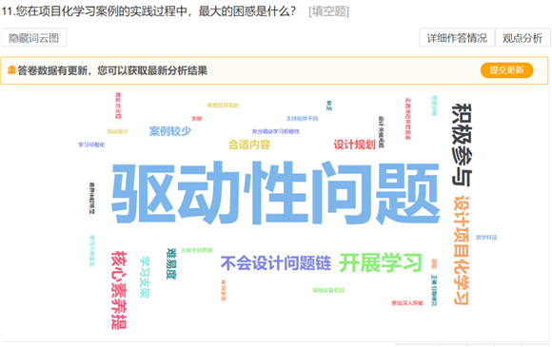
Task: Click the question 11 title text
Action: [x=149, y=11]
